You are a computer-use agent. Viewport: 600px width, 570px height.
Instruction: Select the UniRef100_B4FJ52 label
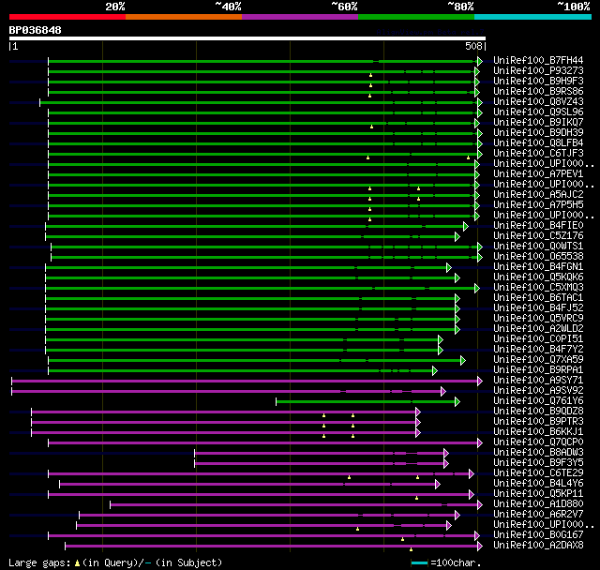(x=538, y=308)
